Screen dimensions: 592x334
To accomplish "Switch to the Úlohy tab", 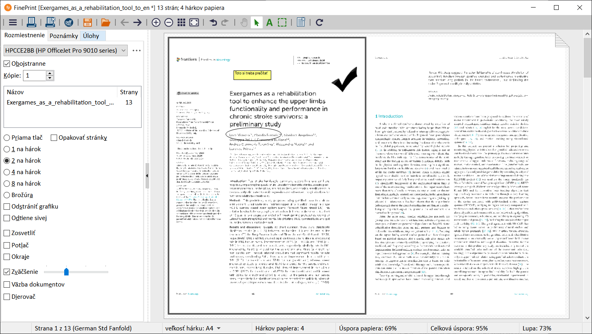I will 91,36.
